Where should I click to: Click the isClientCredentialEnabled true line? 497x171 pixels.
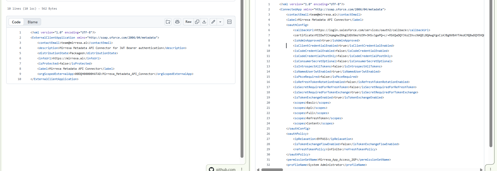click(344, 46)
